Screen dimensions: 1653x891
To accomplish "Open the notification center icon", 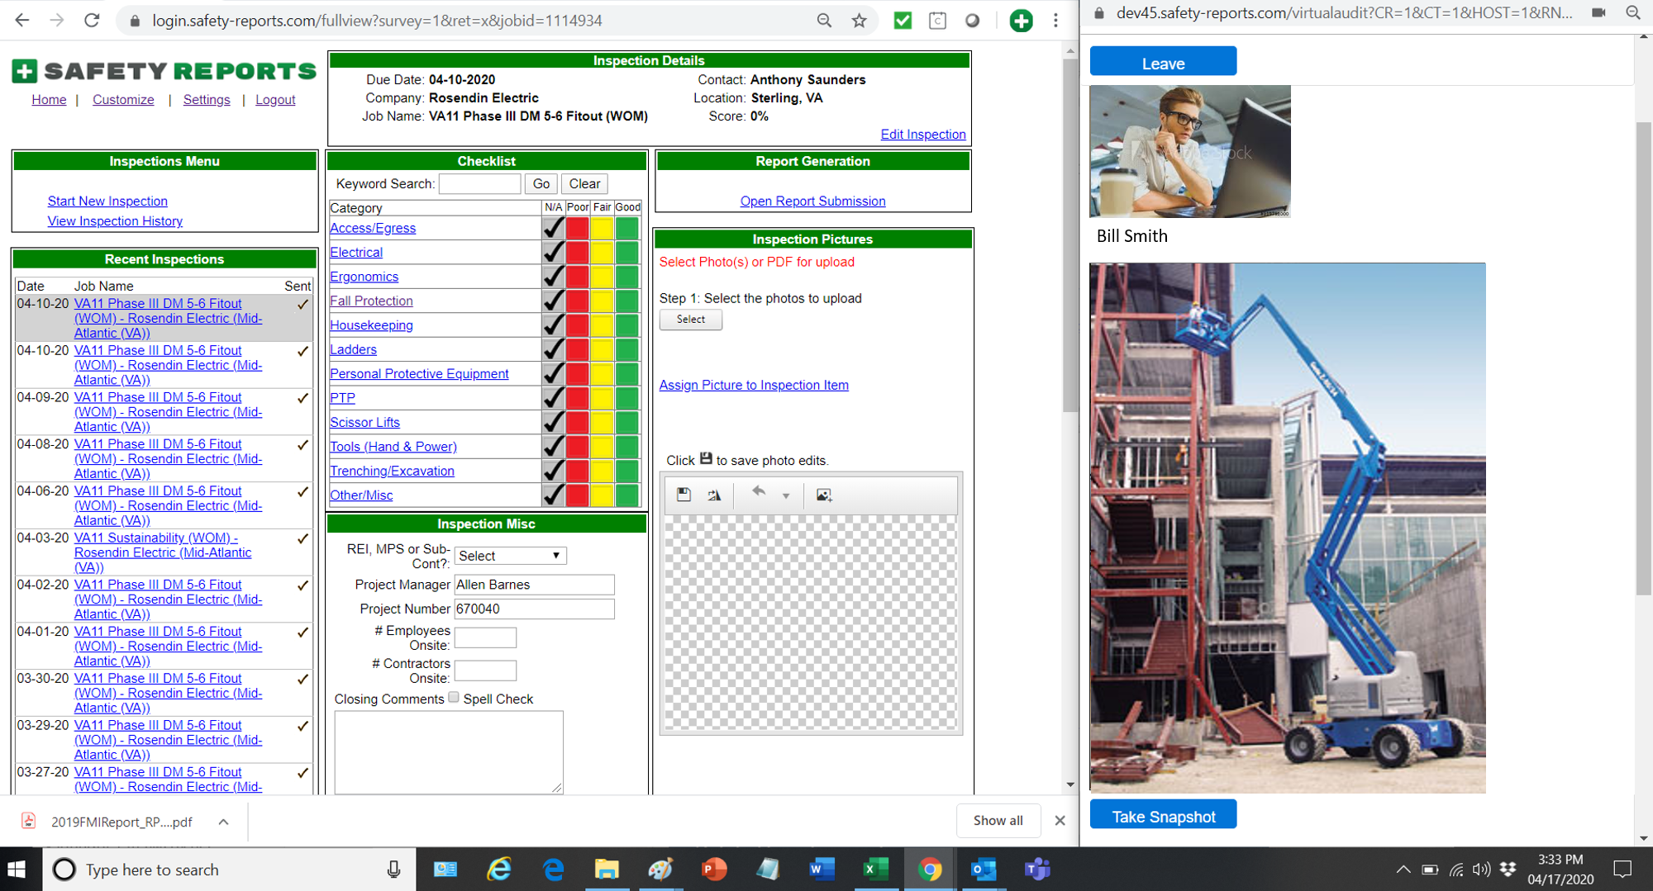I will [1622, 870].
